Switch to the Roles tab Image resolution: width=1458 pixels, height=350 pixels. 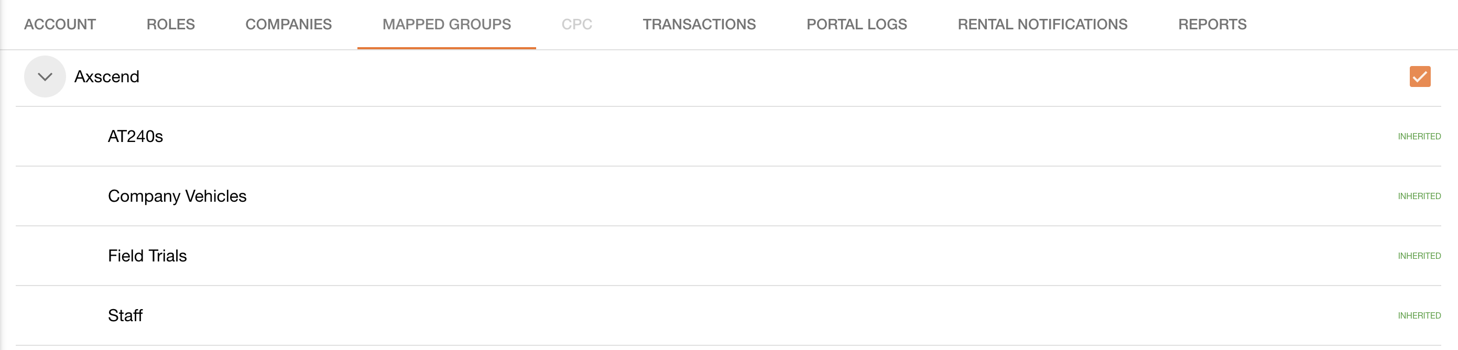click(x=170, y=24)
